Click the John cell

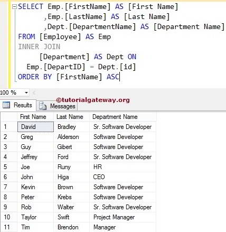point(35,177)
